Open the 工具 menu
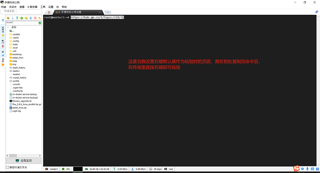The image size is (320, 173). pyautogui.click(x=43, y=7)
